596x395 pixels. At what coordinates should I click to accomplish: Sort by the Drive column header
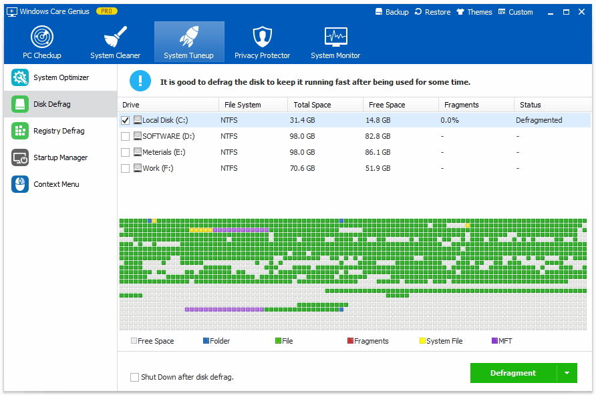[x=168, y=105]
